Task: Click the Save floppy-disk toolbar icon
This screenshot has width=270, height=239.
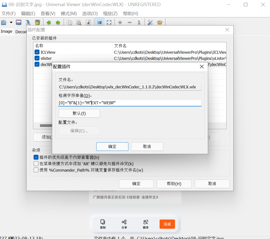Action: tap(18, 22)
